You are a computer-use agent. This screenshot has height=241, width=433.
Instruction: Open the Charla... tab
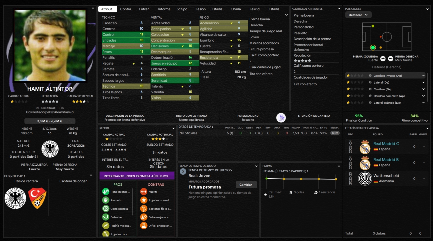(237, 9)
